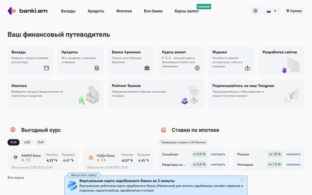Open the Кредиты card title

coord(70,52)
